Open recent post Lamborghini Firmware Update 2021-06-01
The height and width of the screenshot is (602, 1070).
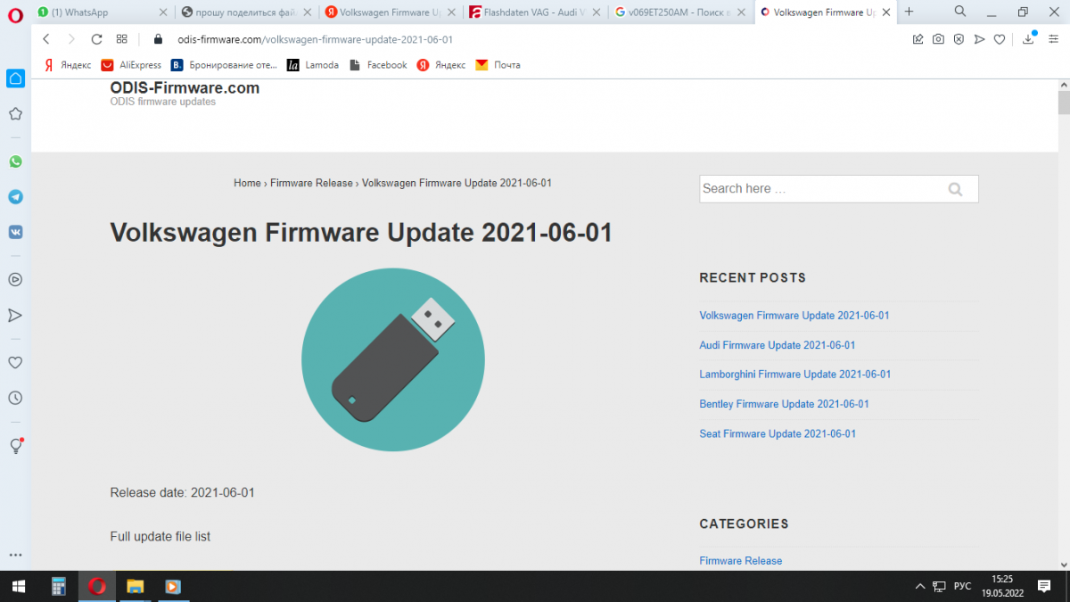click(795, 375)
